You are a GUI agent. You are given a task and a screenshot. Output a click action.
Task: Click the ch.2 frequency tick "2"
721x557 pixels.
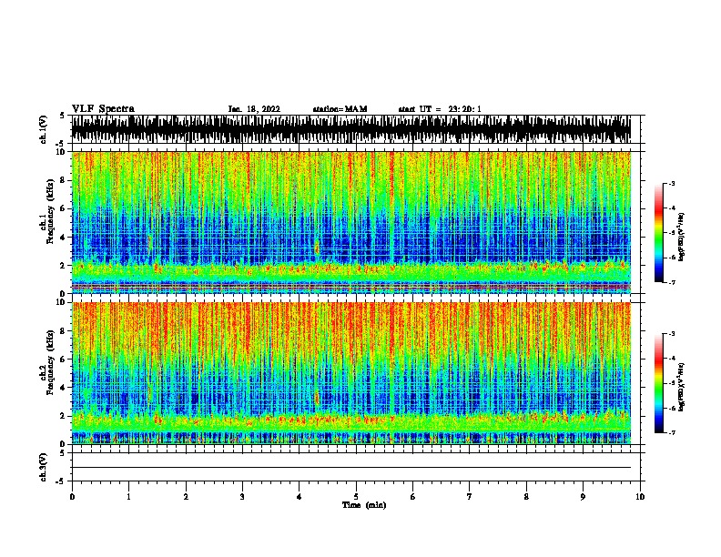click(63, 416)
